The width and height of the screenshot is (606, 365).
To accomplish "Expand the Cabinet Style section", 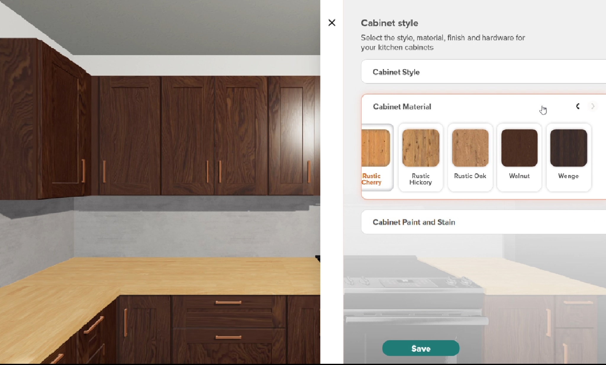I will (x=483, y=72).
